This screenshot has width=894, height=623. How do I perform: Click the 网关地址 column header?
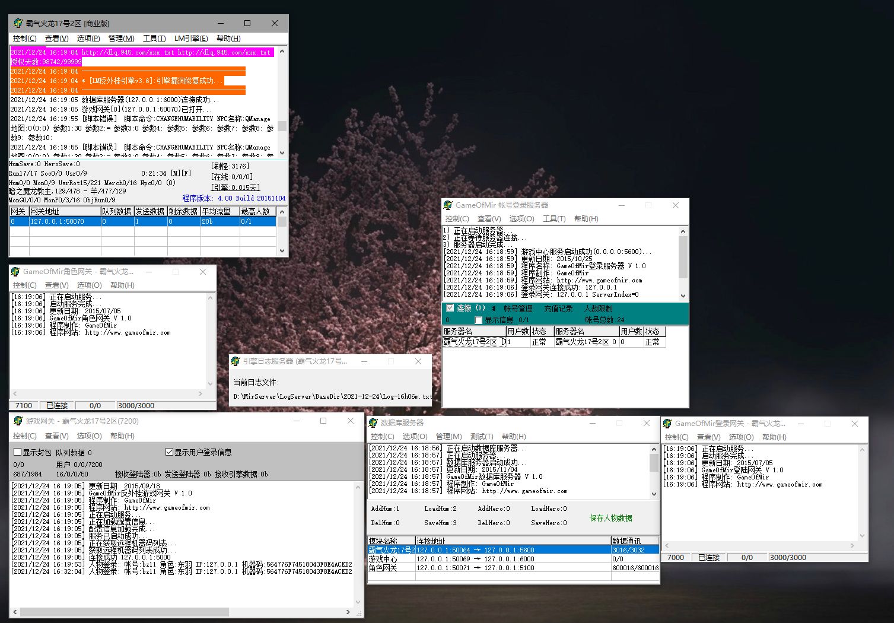(65, 211)
